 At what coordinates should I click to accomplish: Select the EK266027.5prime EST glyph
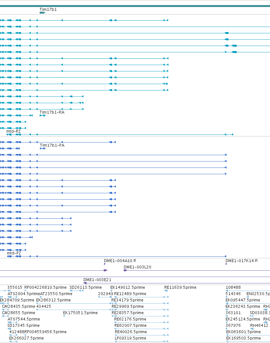13,341
